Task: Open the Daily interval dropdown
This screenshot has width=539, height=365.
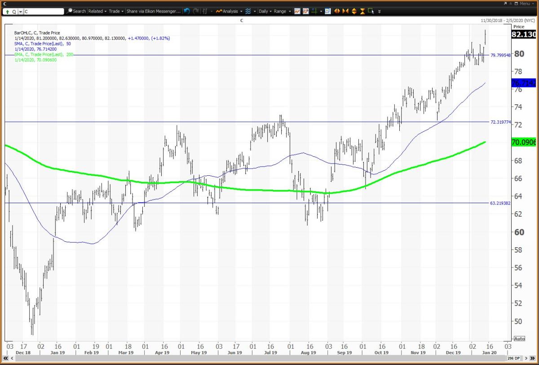Action: 265,11
